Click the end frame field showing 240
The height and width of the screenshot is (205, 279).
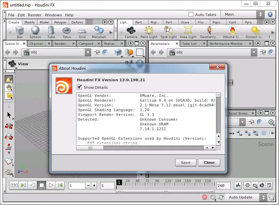tap(223, 186)
